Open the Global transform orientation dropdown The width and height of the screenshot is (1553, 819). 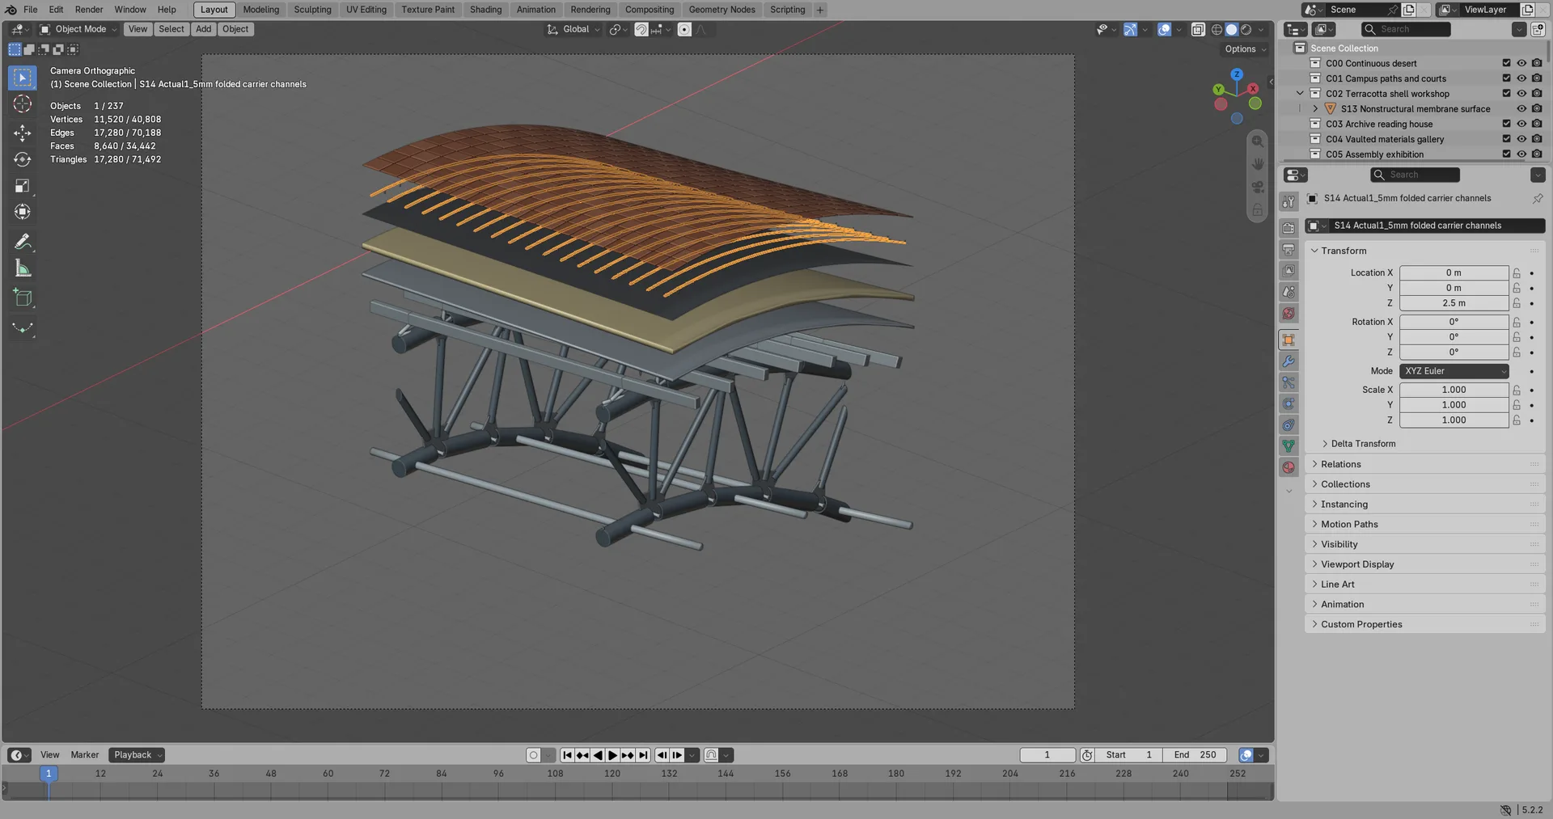(x=573, y=29)
